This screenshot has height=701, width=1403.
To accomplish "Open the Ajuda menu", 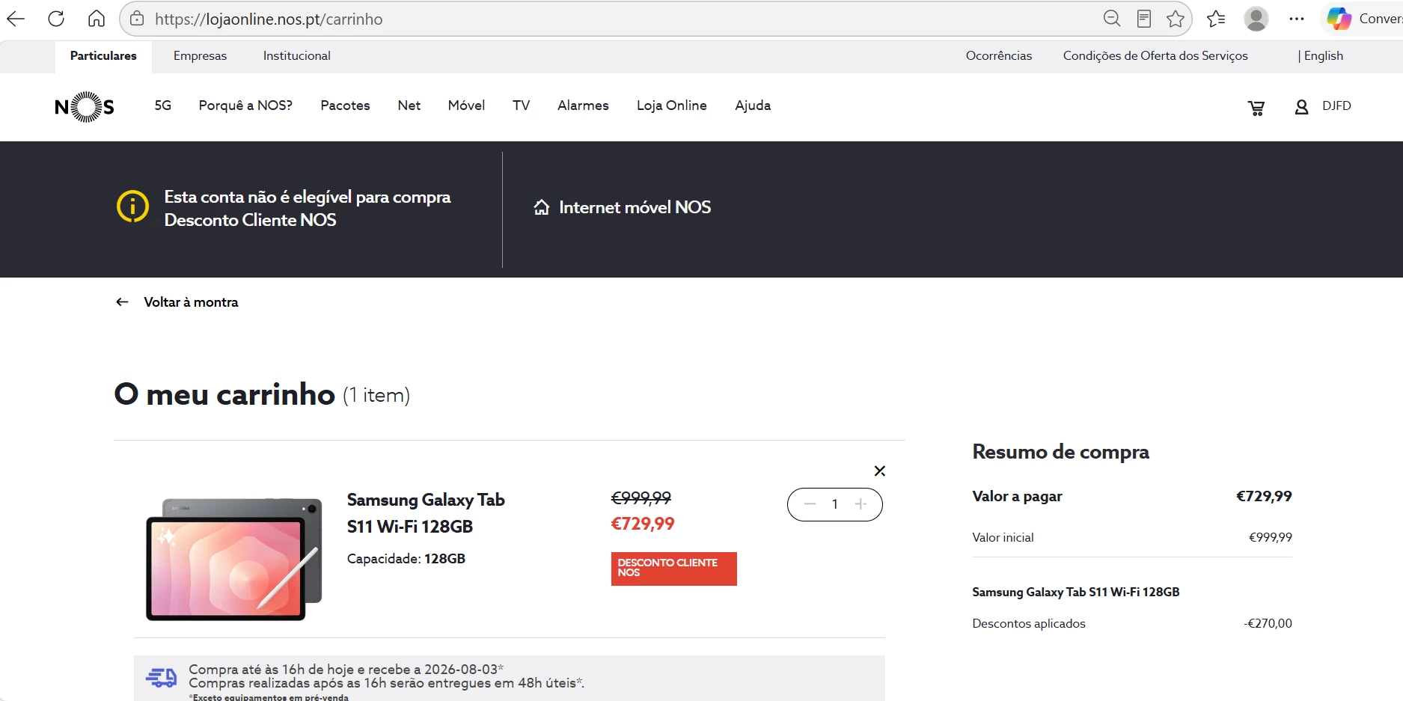I will (x=753, y=105).
